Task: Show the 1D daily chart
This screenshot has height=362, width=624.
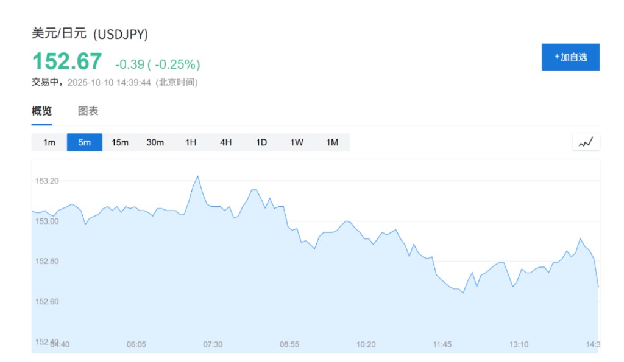Action: coord(261,142)
